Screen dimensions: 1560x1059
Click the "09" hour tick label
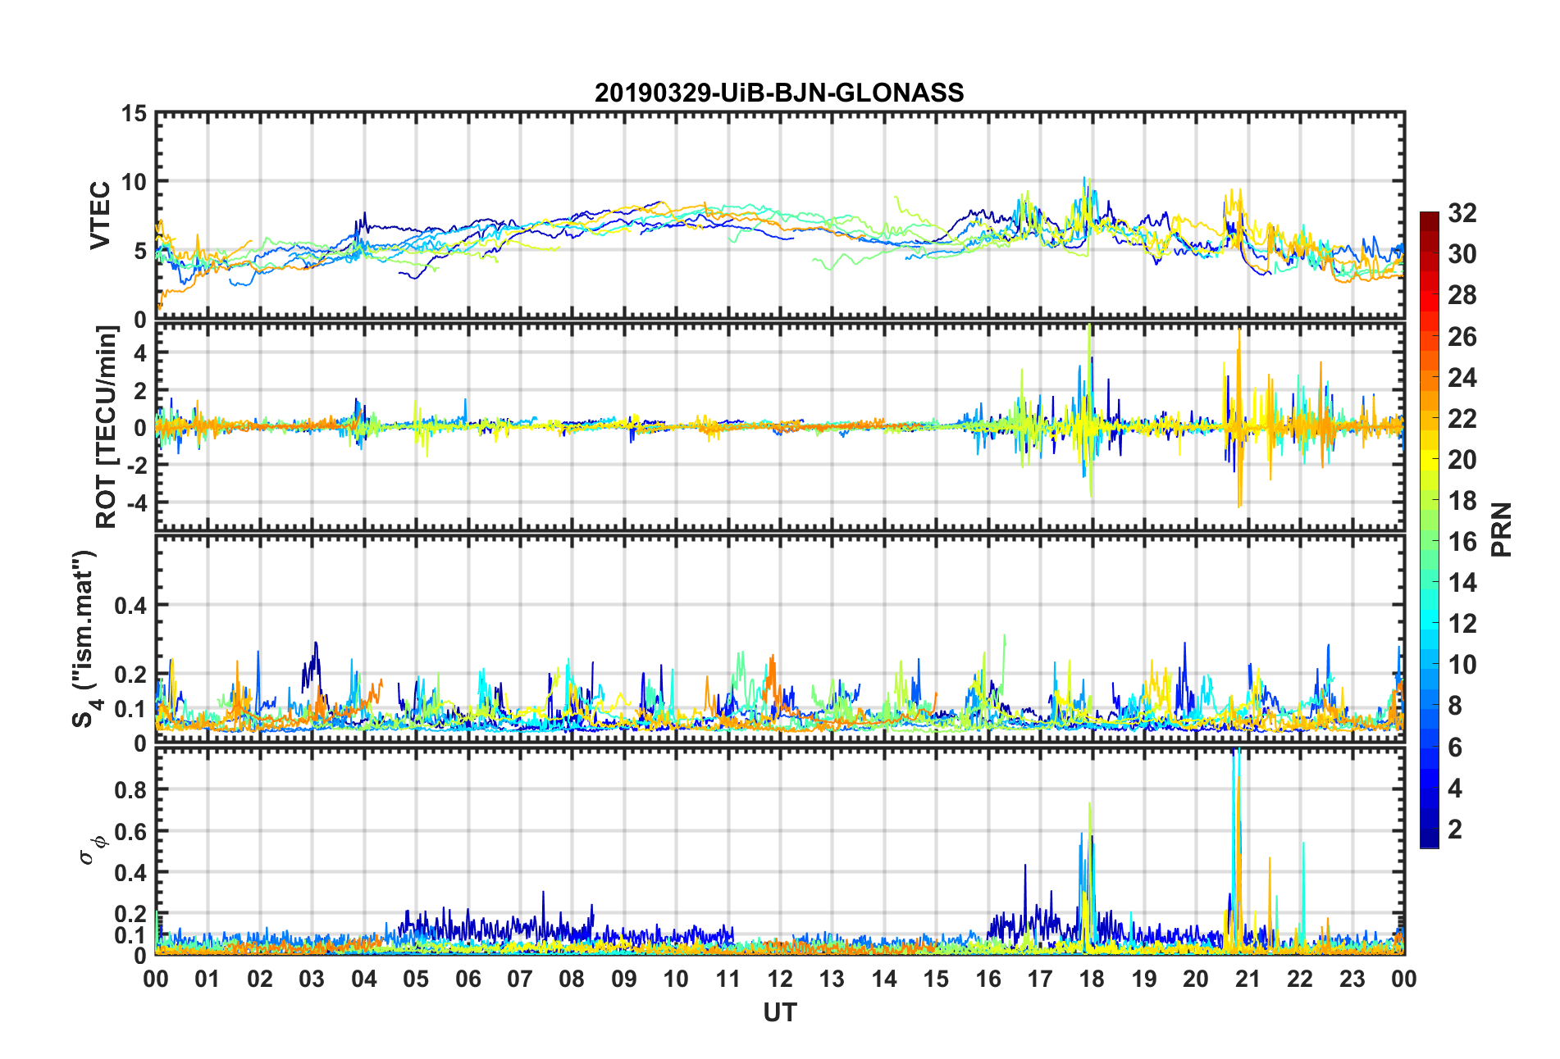pyautogui.click(x=624, y=979)
